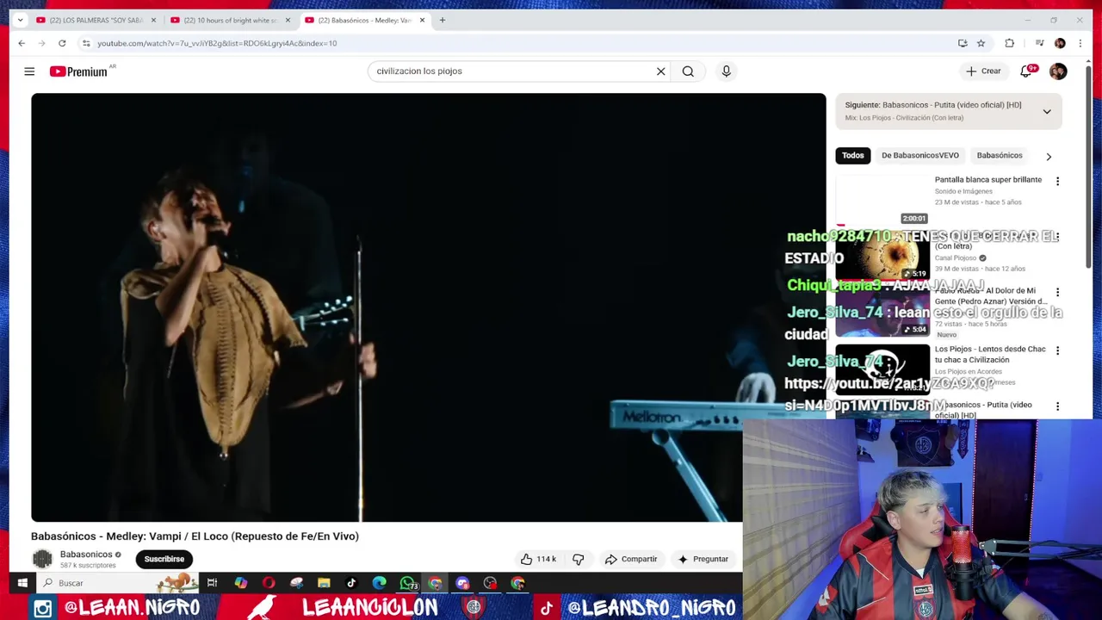1102x620 pixels.
Task: Open Babasonicos channel avatar
Action: (42, 559)
